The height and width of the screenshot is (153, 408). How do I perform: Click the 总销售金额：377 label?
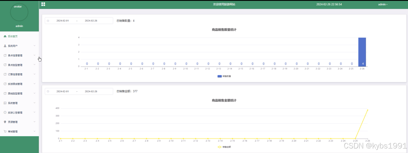tap(127, 91)
